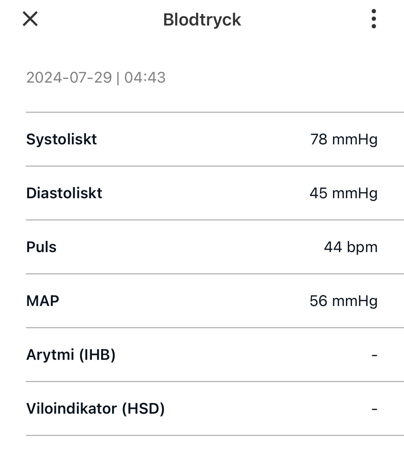Click the Puls label
The width and height of the screenshot is (404, 460).
pos(41,247)
